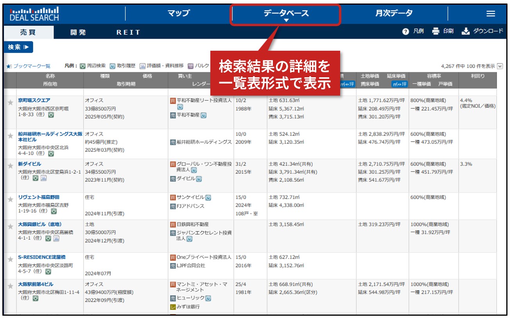Click price cell 33億8500万円
This screenshot has height=320, width=511.
[100, 108]
